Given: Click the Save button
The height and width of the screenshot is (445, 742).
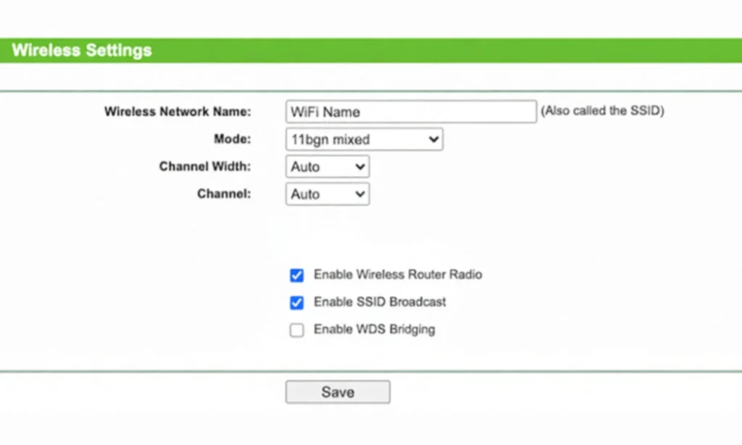Looking at the screenshot, I should click(338, 391).
